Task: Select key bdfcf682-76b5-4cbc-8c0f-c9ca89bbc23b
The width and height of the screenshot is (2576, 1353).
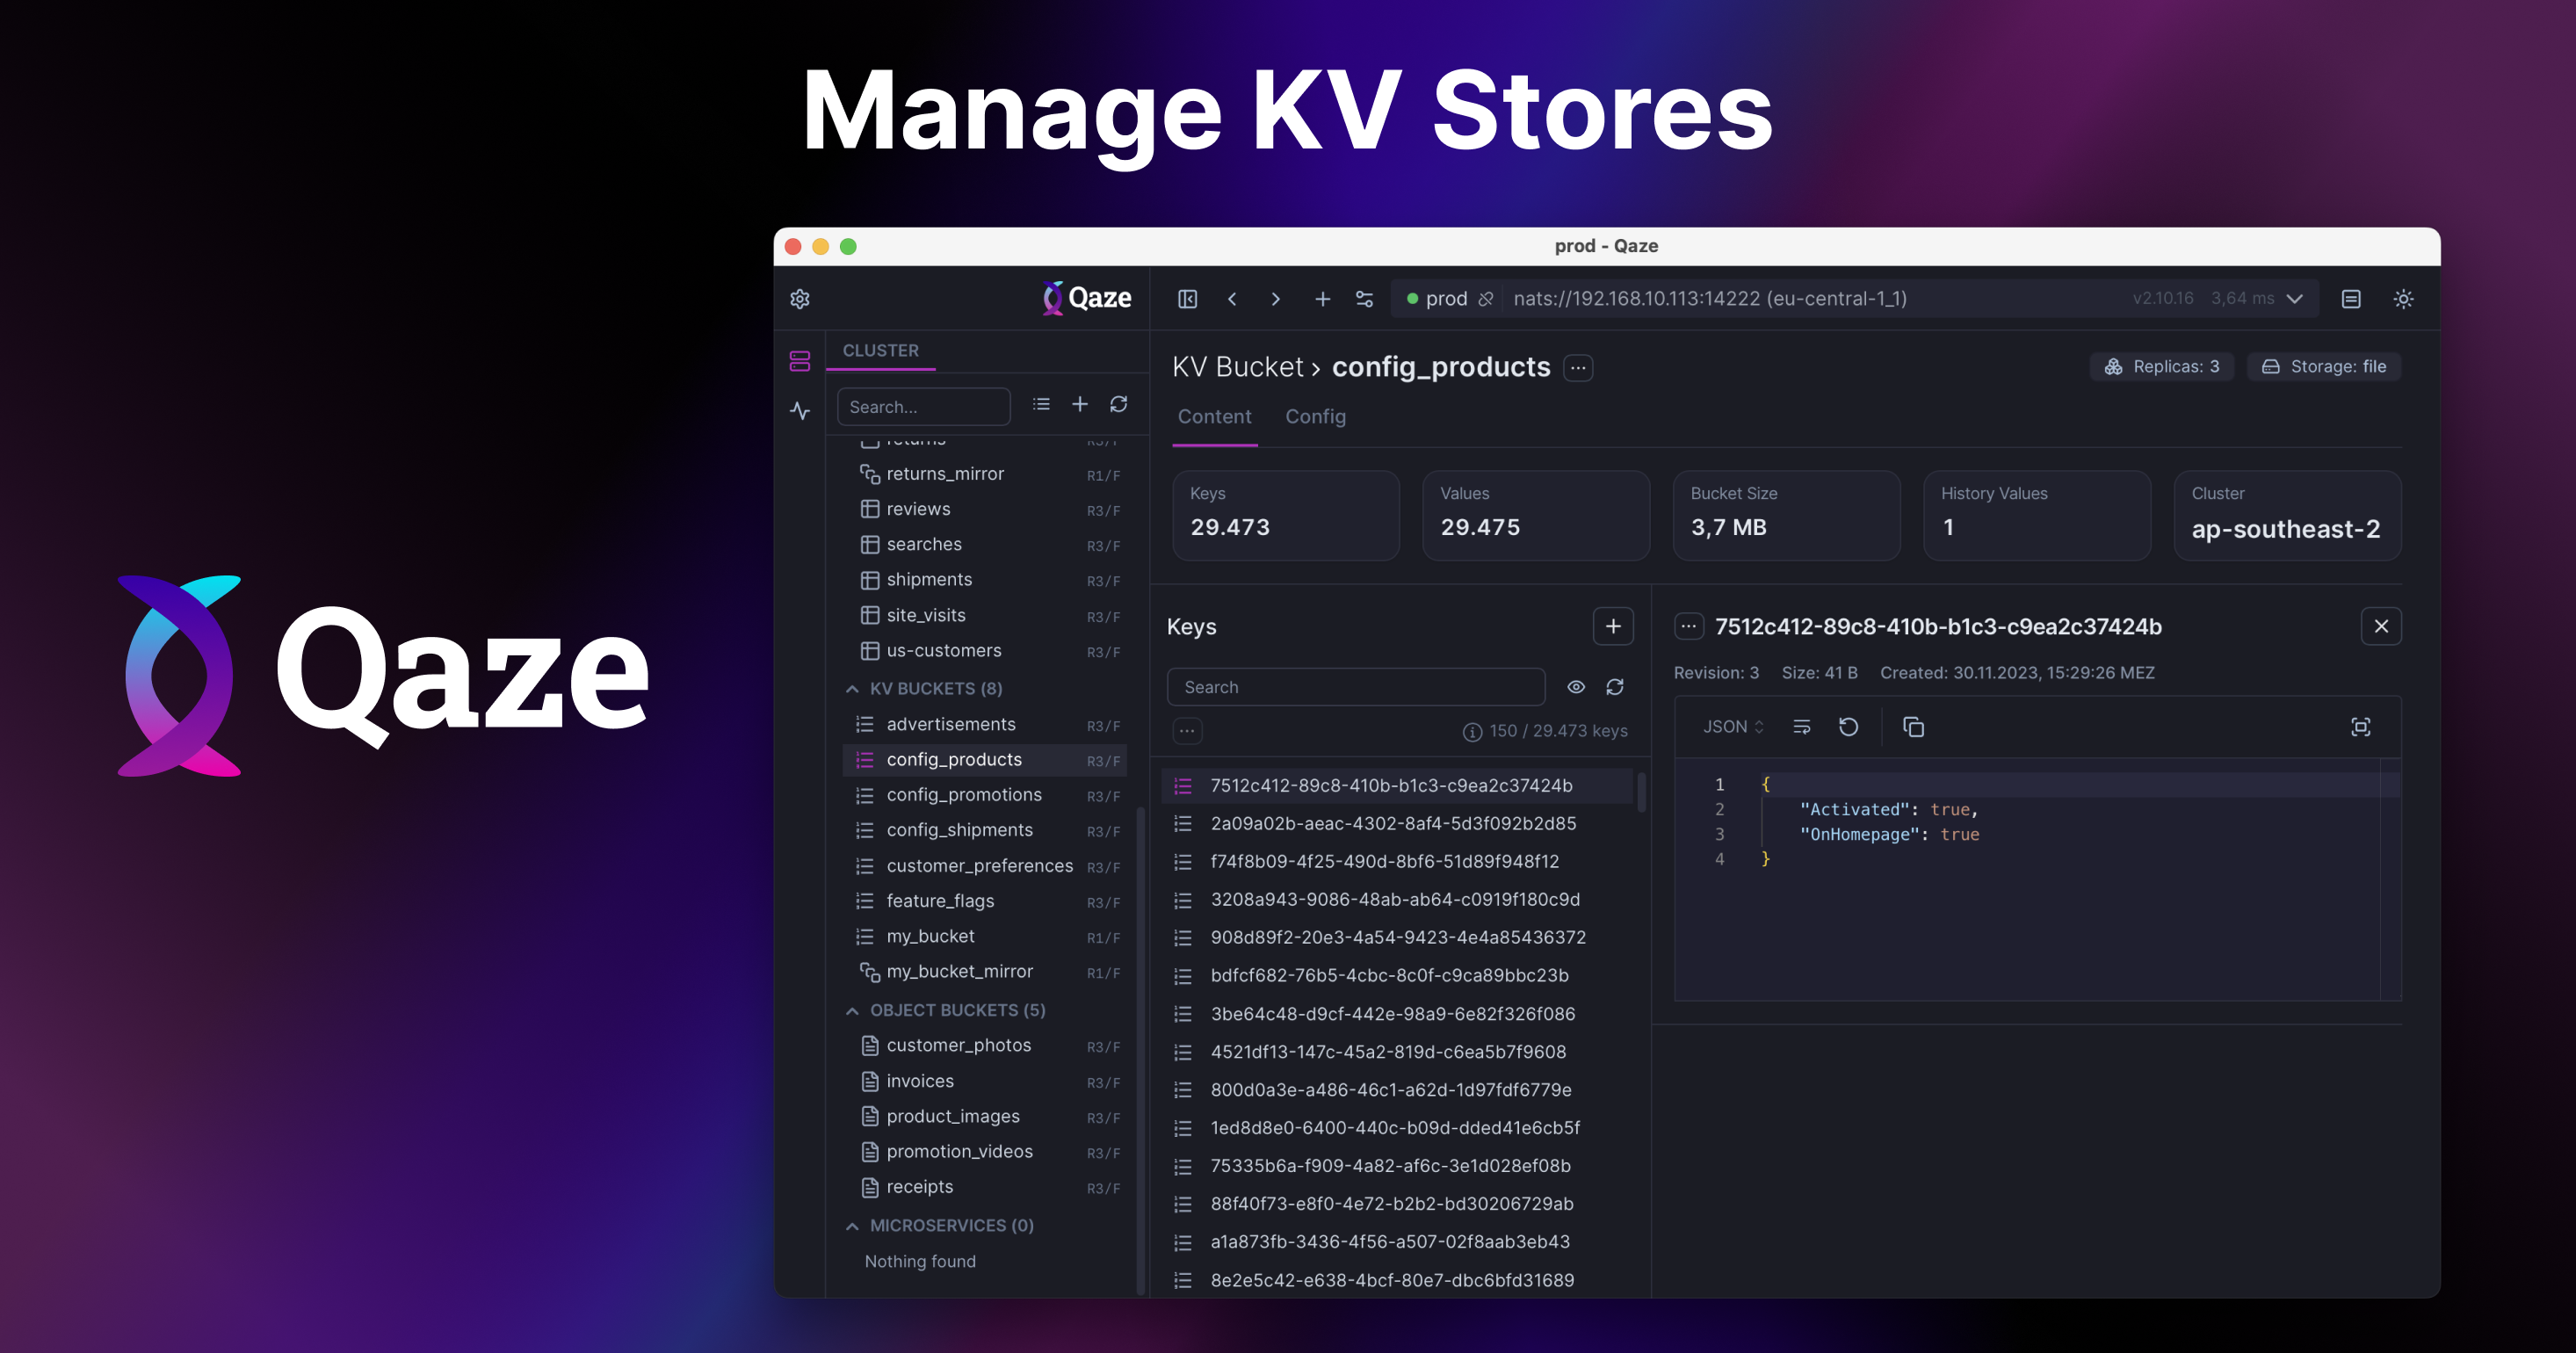Action: point(1397,976)
